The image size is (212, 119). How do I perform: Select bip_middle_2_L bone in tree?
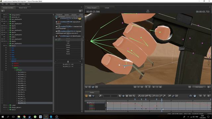22,90
